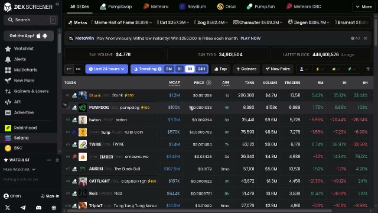Click the Stunk token avatar
The image size is (378, 213).
click(x=83, y=95)
